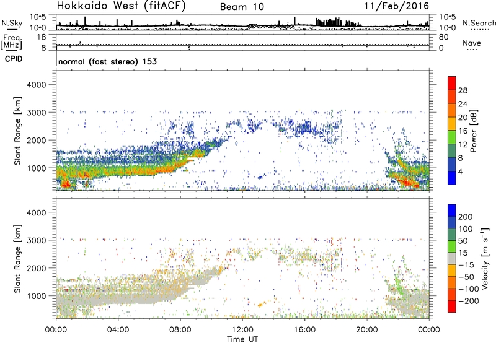Pick the blue swatch above 200 on Velocity colorbar

point(452,211)
